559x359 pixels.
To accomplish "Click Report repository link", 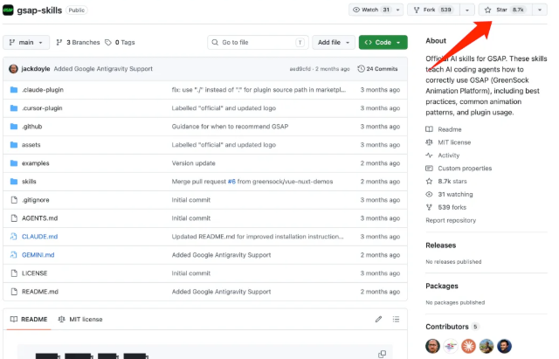I will click(x=451, y=220).
